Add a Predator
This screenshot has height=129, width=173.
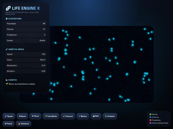tap(110, 116)
